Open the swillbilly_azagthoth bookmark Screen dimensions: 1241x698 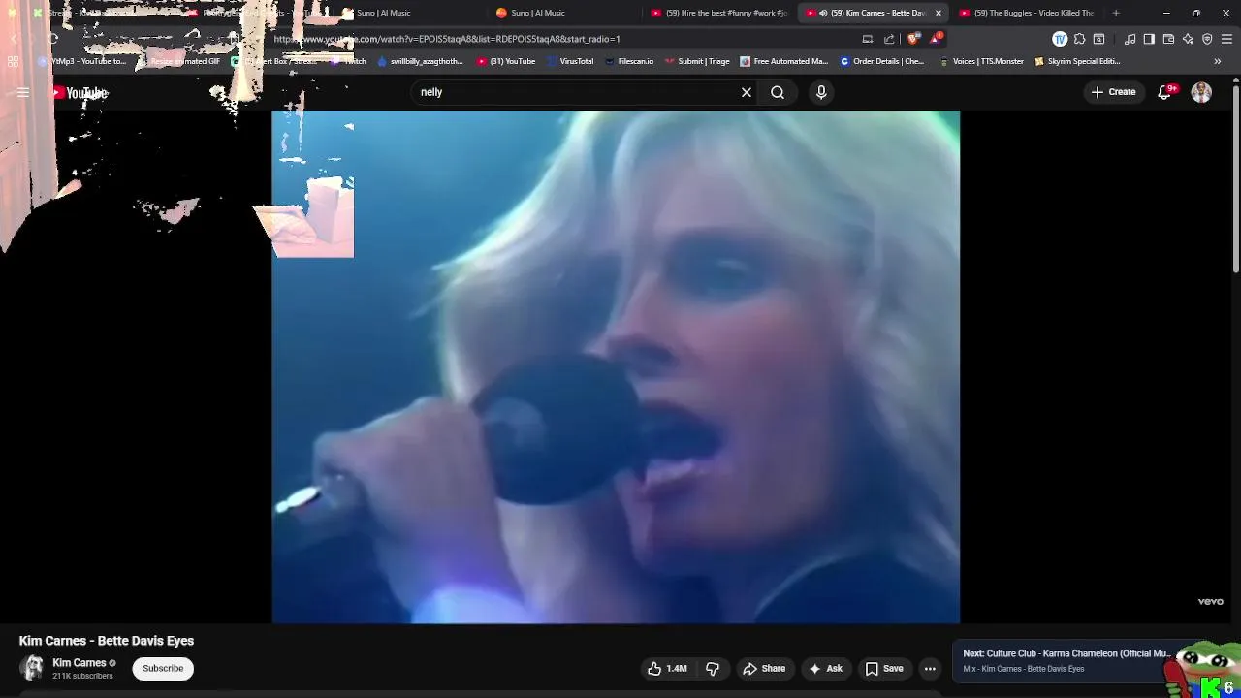click(x=420, y=61)
